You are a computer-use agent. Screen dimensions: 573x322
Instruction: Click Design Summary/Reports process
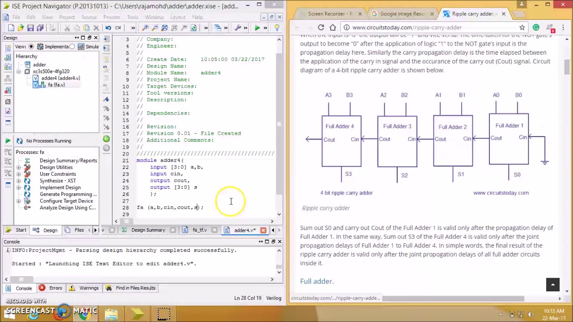[68, 161]
